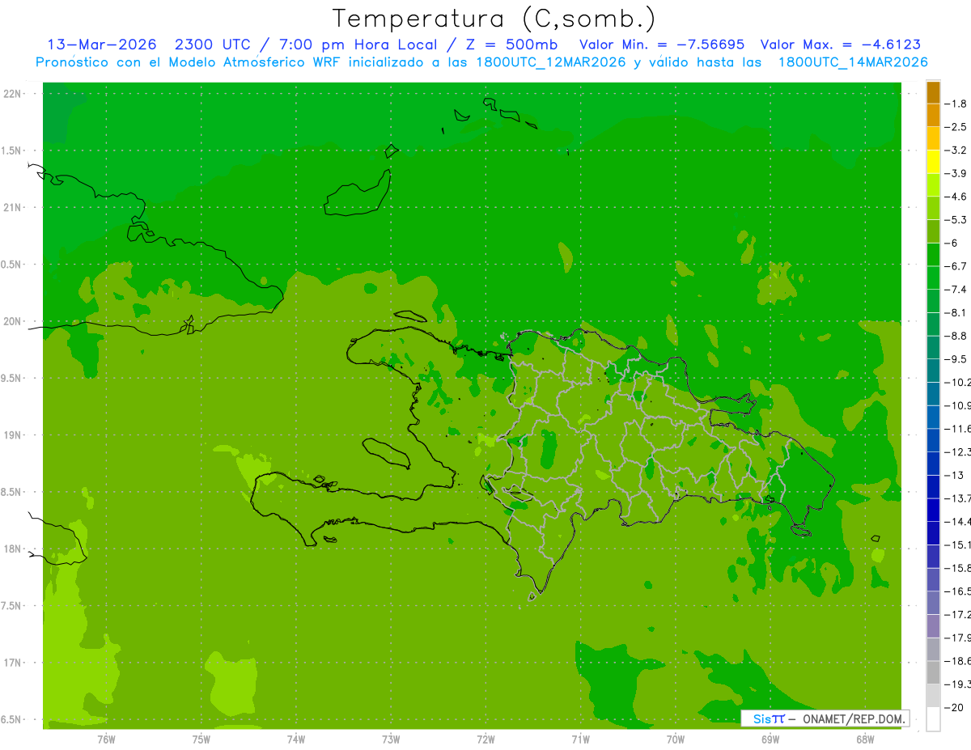
Task: Click the "-13" colorbar label
Action: [x=954, y=475]
